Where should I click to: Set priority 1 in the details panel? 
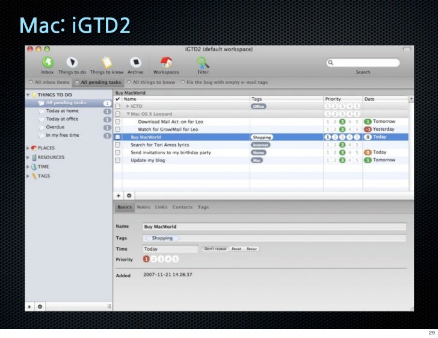pyautogui.click(x=146, y=259)
